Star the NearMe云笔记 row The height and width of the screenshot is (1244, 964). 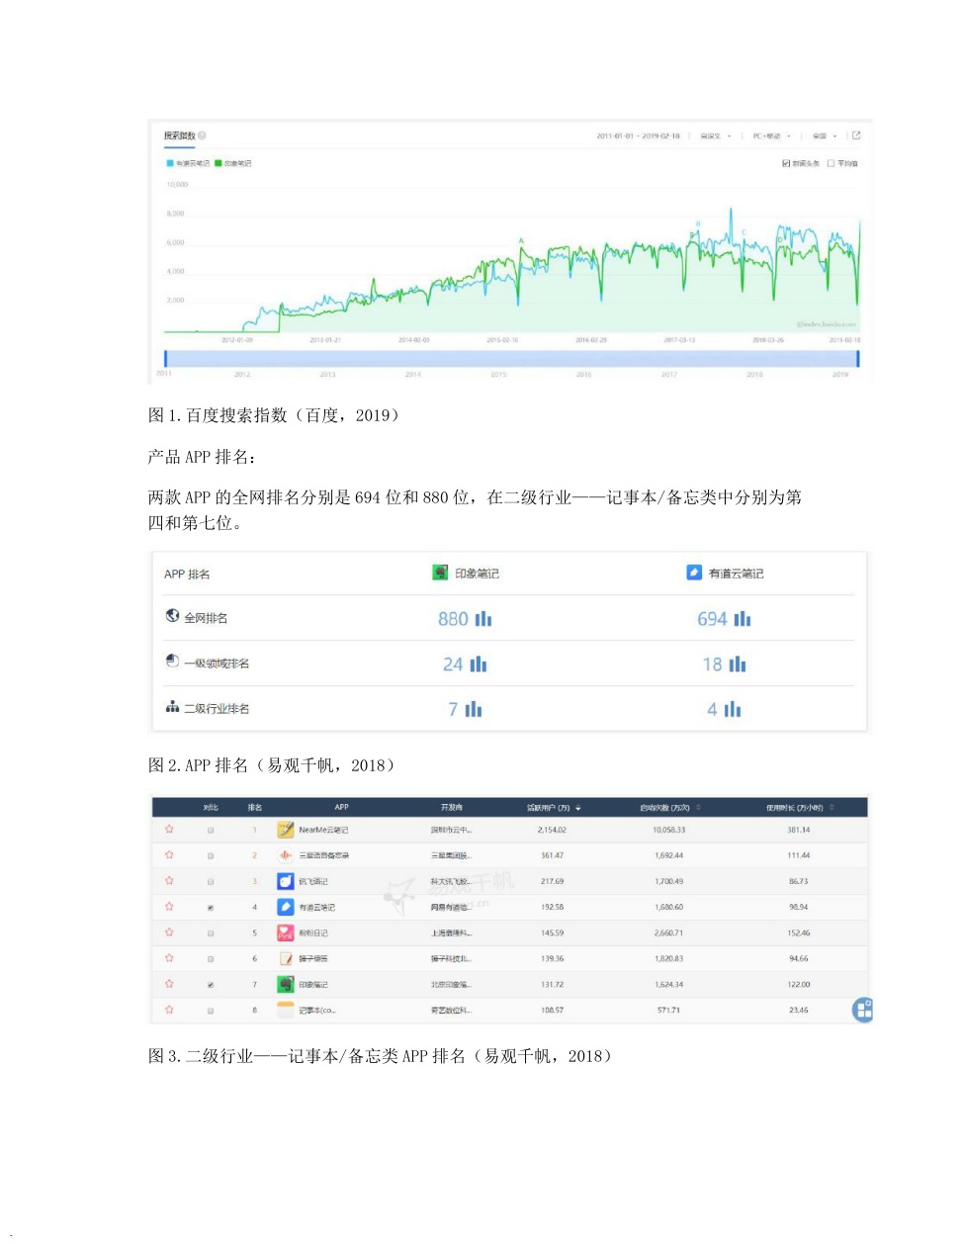tap(169, 830)
